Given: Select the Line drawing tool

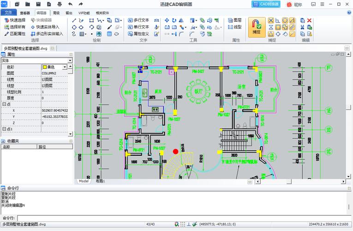Looking at the screenshot, I should (x=74, y=20).
